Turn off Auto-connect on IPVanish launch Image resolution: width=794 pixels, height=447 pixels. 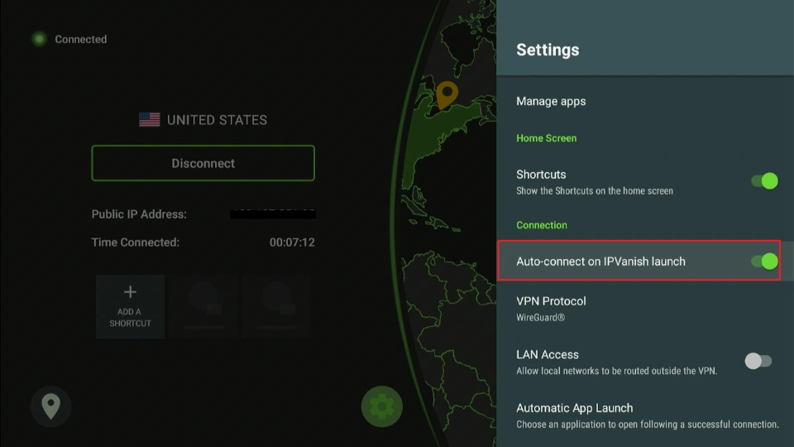pos(764,262)
